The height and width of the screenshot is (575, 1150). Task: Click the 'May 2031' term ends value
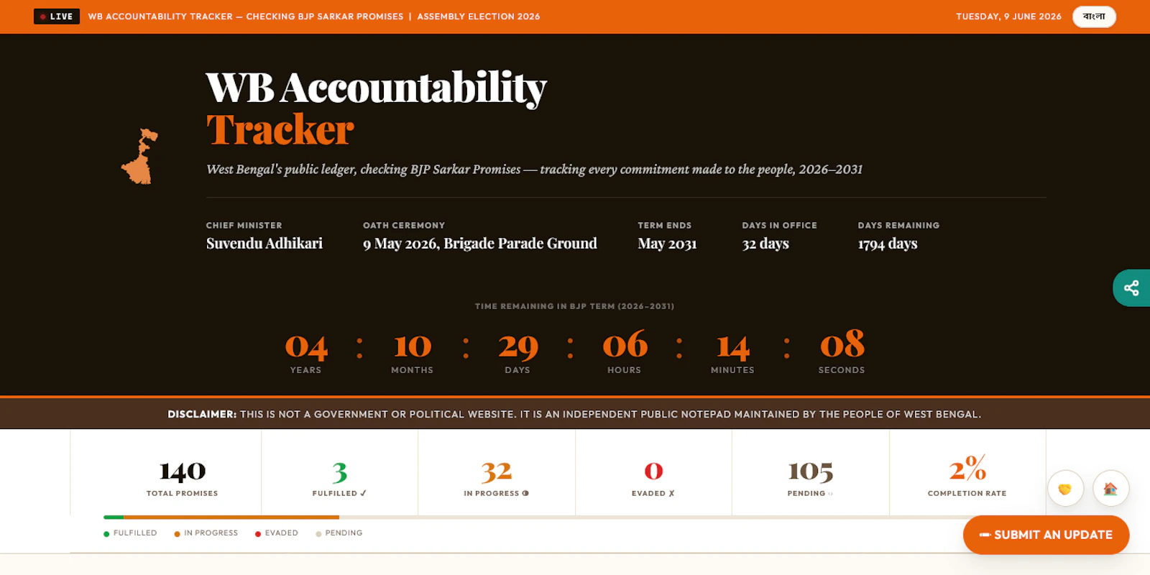667,244
